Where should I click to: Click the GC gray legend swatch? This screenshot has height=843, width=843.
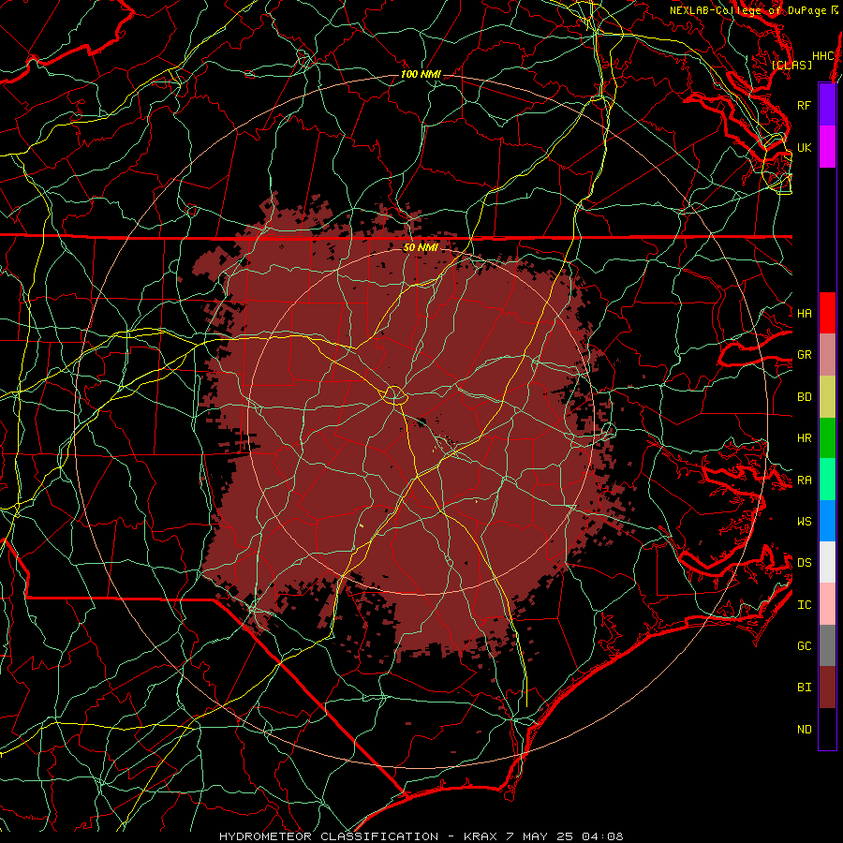(x=827, y=645)
